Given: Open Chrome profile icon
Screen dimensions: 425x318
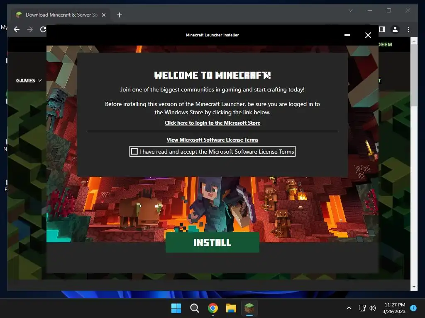Looking at the screenshot, I should coord(395,29).
